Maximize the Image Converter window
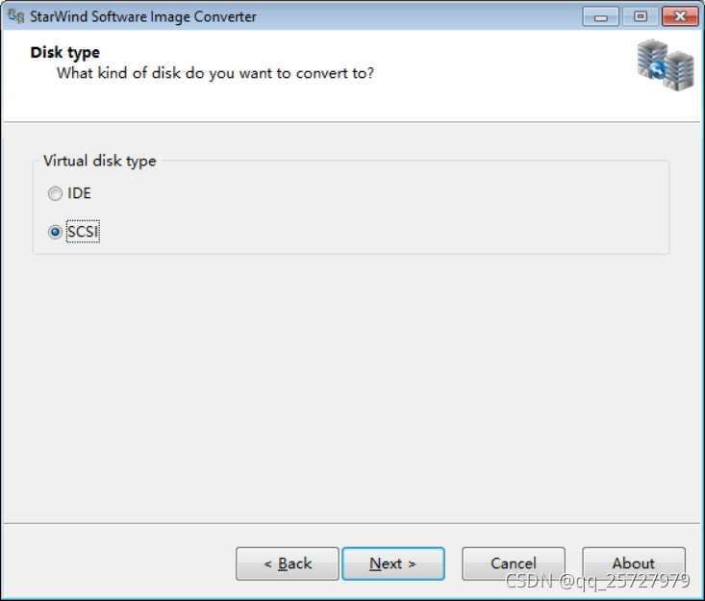 640,17
